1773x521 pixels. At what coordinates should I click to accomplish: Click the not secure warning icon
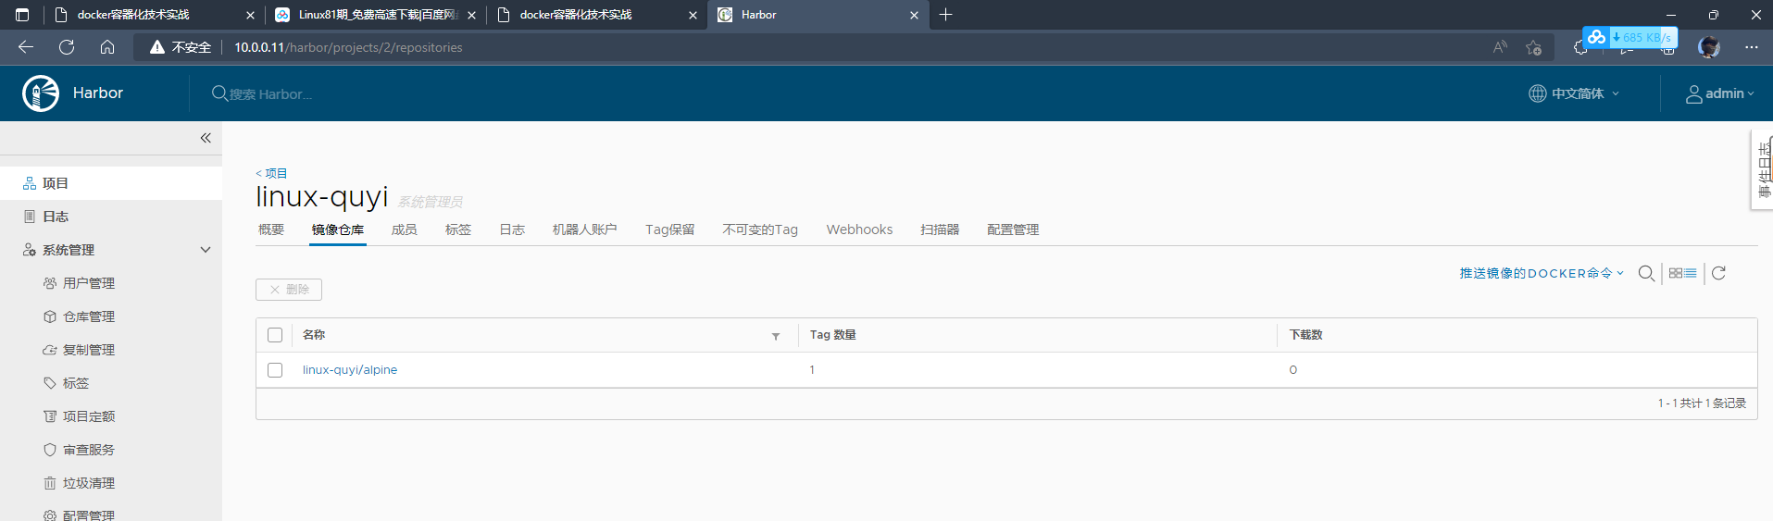(157, 47)
